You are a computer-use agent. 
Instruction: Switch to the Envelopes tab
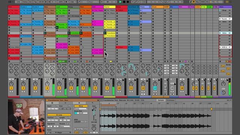pyautogui.click(x=170, y=100)
